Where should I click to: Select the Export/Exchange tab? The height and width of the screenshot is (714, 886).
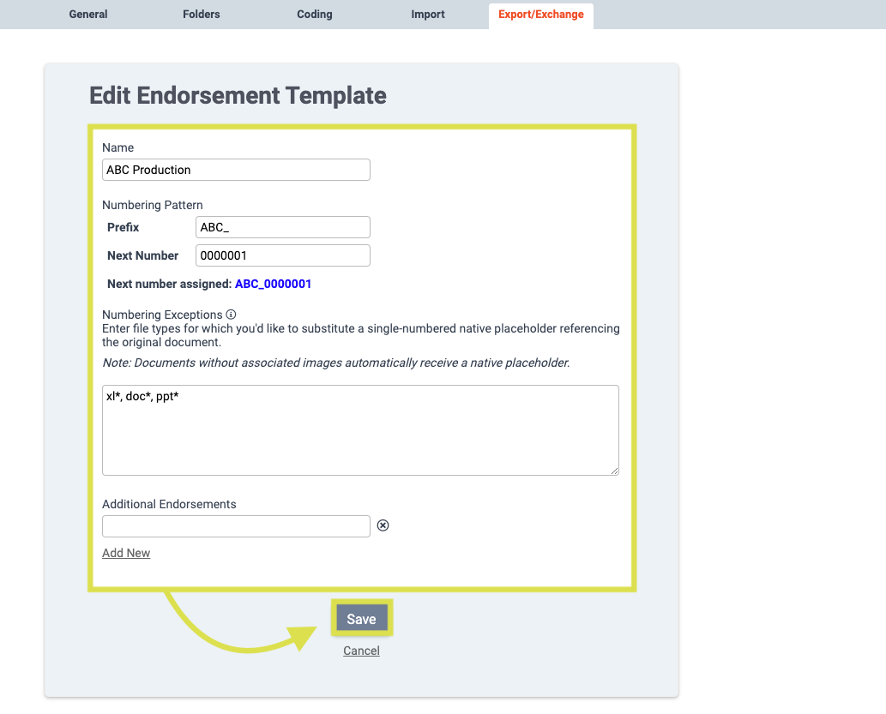pyautogui.click(x=540, y=15)
